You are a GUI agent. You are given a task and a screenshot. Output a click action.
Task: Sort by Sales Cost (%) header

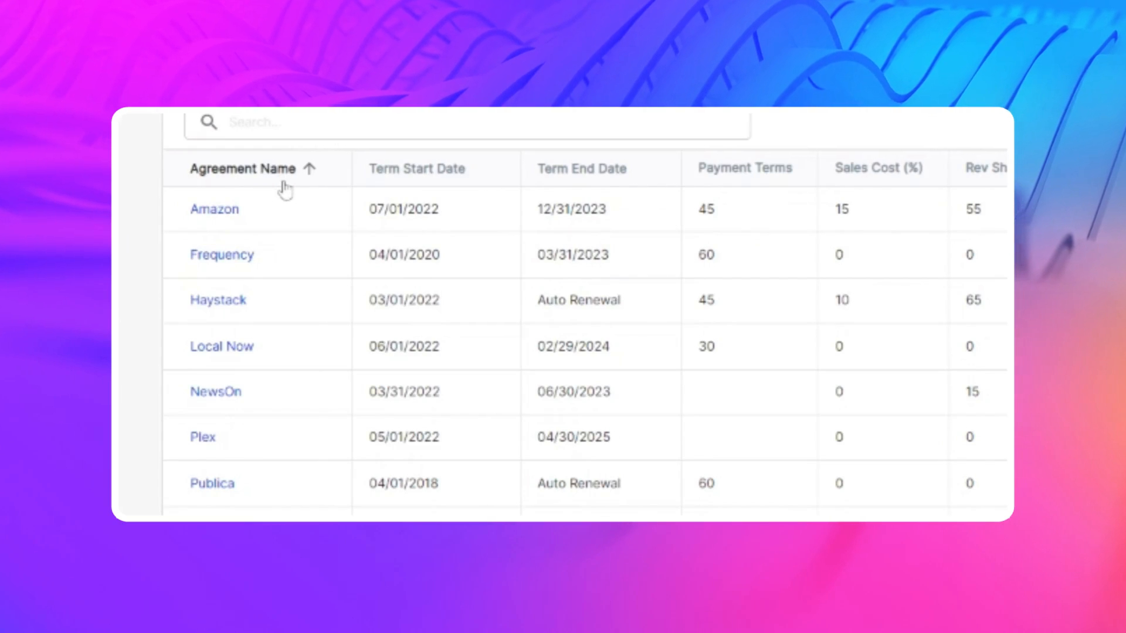point(879,168)
